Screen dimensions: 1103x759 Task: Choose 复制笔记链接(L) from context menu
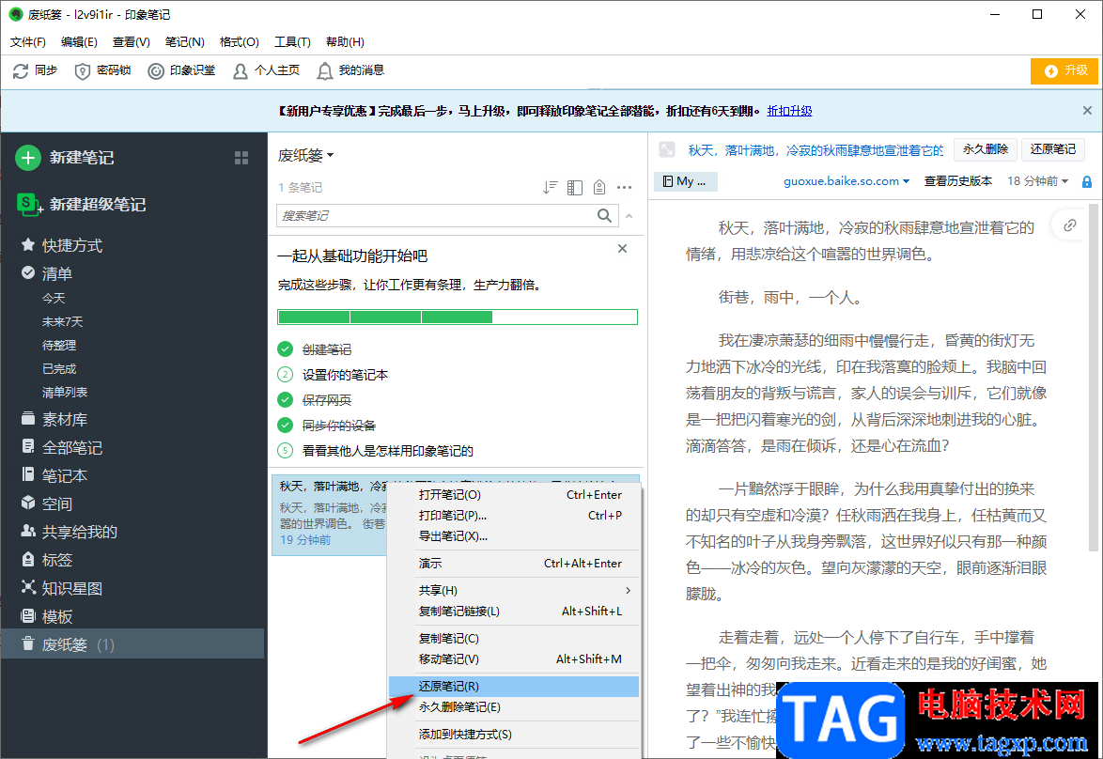(514, 612)
